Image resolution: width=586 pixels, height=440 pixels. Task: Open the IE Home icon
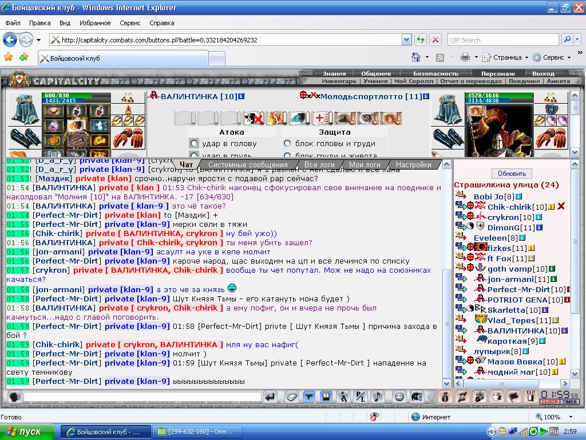tap(416, 57)
